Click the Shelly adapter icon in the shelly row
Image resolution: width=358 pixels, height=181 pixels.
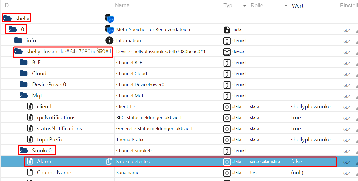(109, 18)
